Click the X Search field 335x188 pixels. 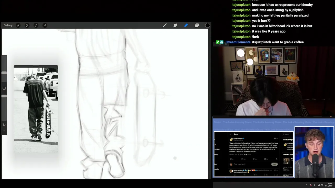pyautogui.click(x=287, y=134)
